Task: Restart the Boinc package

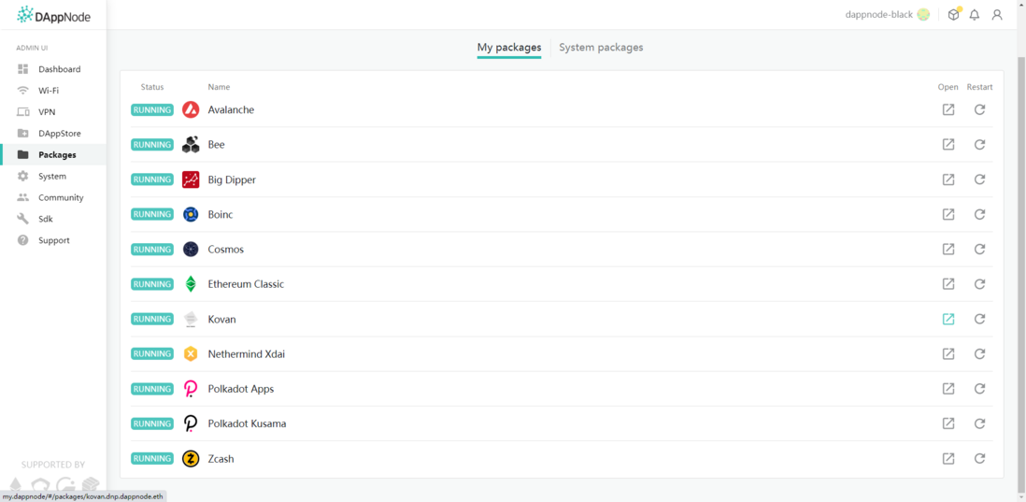Action: click(x=979, y=214)
